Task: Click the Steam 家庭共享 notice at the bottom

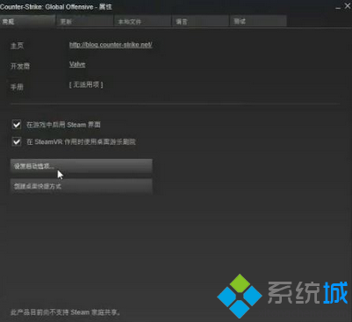Action: coord(66,312)
